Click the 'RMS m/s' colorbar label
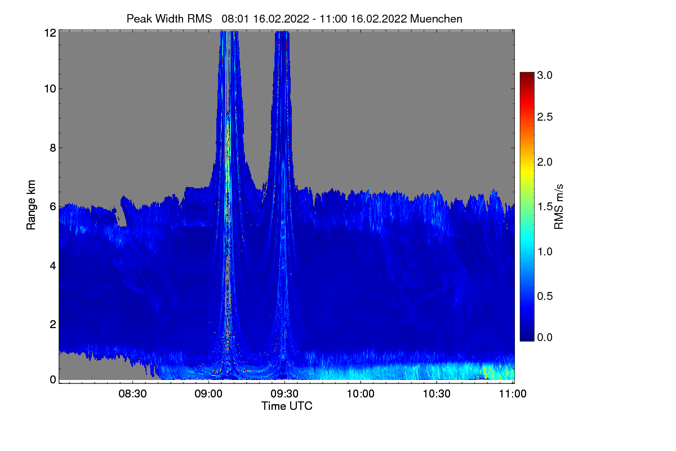This screenshot has height=451, width=676. [559, 206]
